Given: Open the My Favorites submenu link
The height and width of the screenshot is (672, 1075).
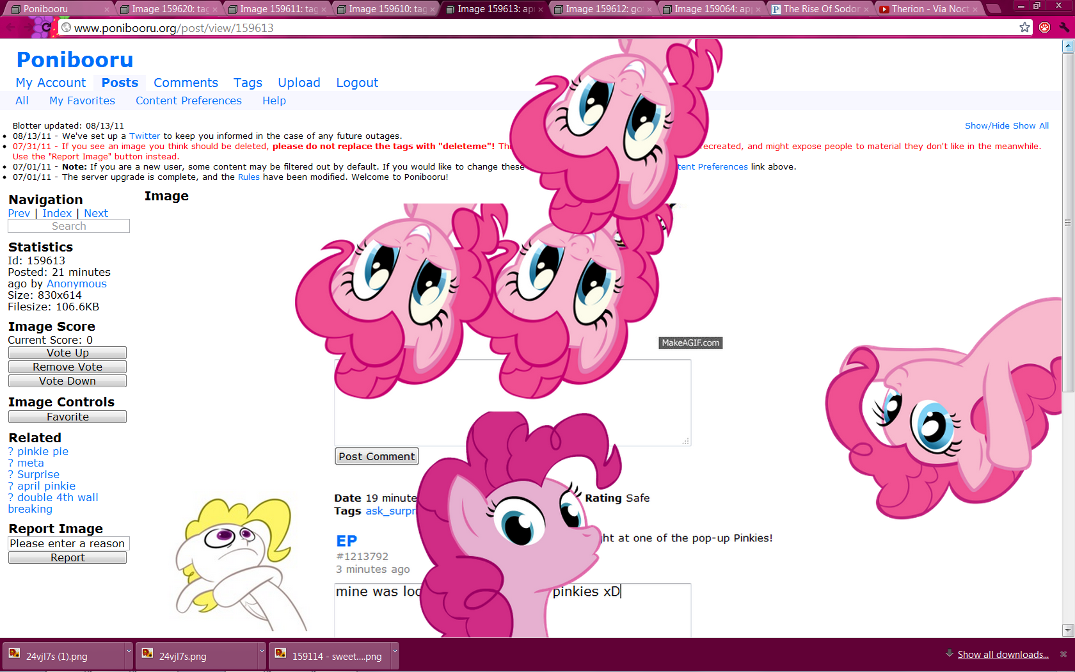Looking at the screenshot, I should point(82,101).
